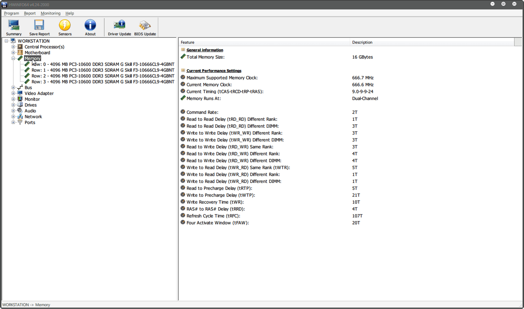Click icon beside Memory Runs At
524x309 pixels.
[183, 98]
